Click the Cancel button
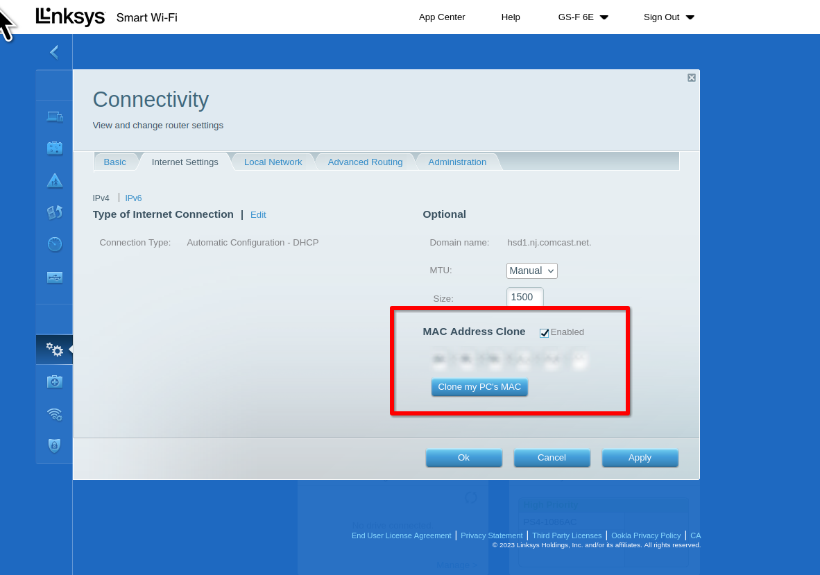This screenshot has height=575, width=820. pyautogui.click(x=552, y=457)
